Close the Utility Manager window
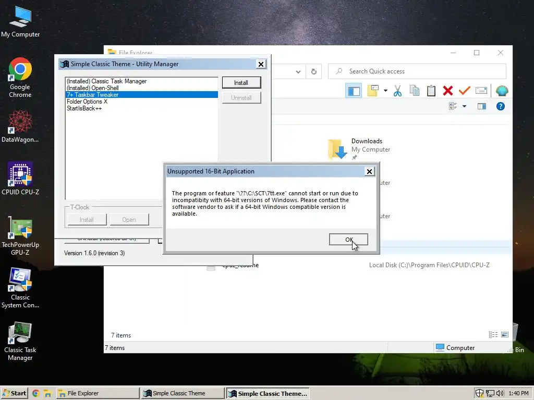This screenshot has height=400, width=534. pos(261,64)
